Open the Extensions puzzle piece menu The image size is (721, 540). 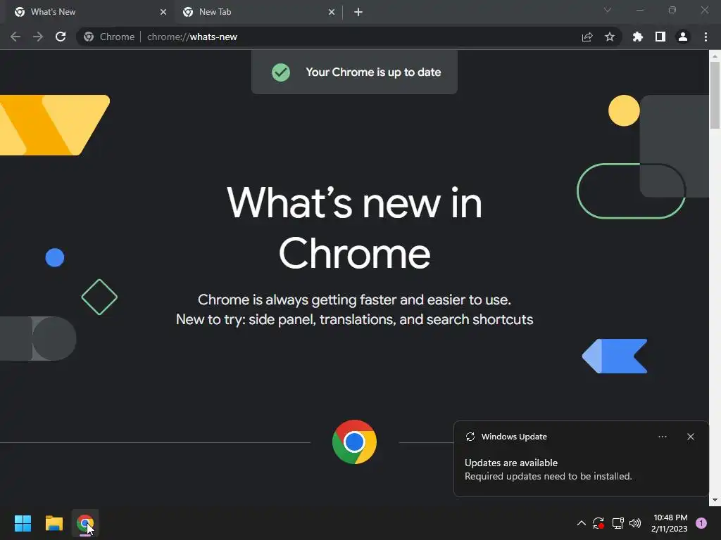click(x=638, y=37)
